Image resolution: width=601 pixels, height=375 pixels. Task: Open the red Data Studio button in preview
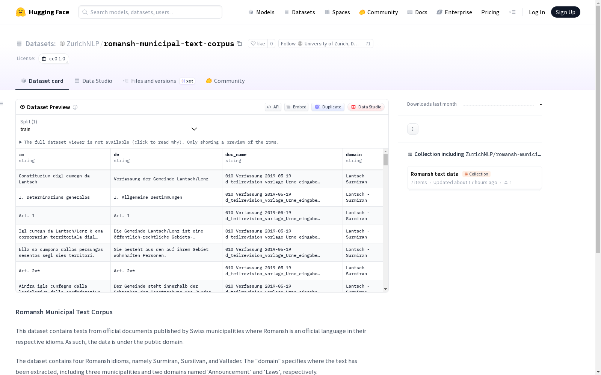coord(366,107)
